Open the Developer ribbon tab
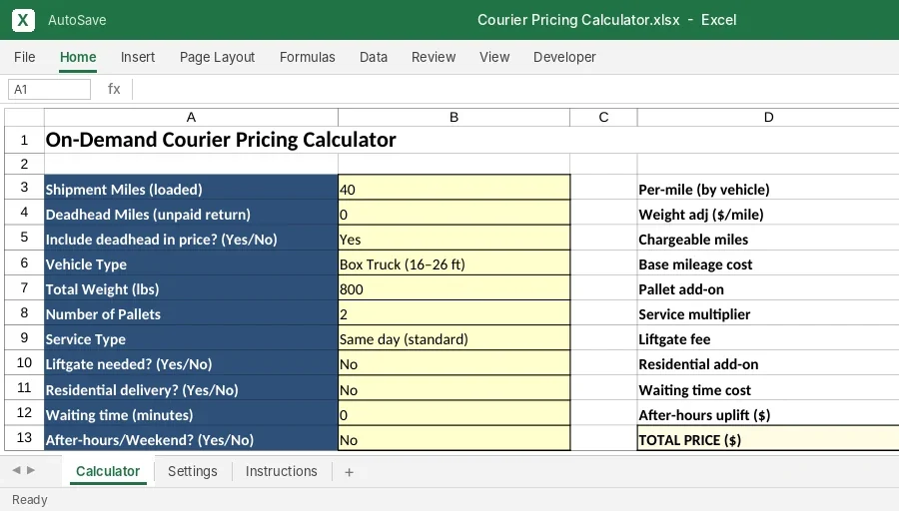This screenshot has width=899, height=511. [564, 57]
